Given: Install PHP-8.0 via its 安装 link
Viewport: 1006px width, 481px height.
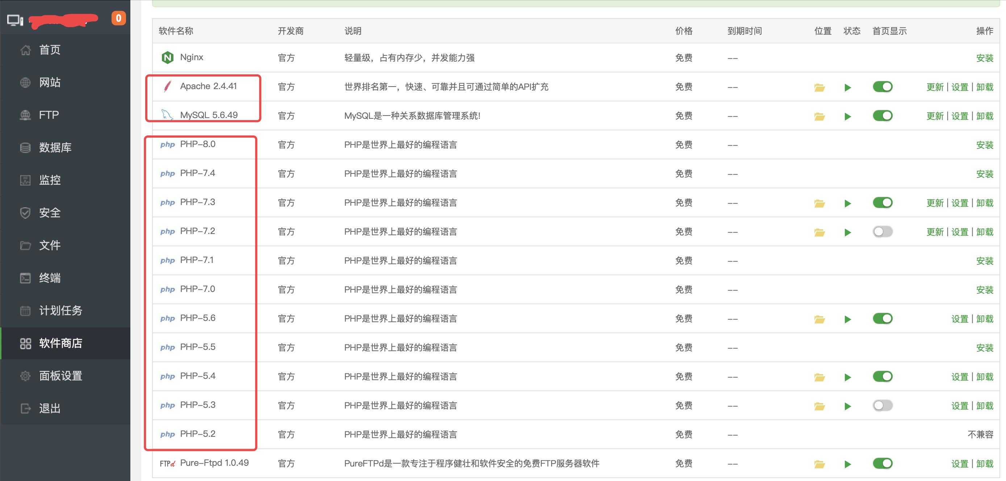Looking at the screenshot, I should click(x=986, y=145).
